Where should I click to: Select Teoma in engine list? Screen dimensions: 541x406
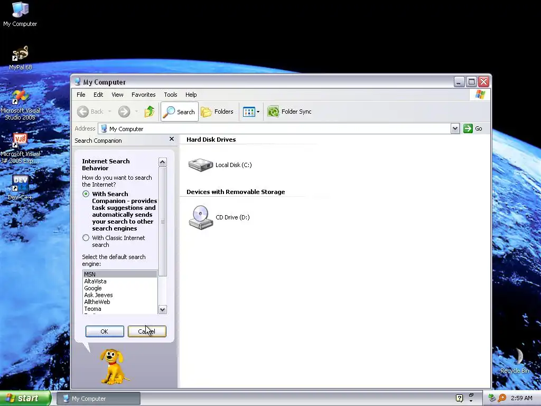(x=120, y=309)
